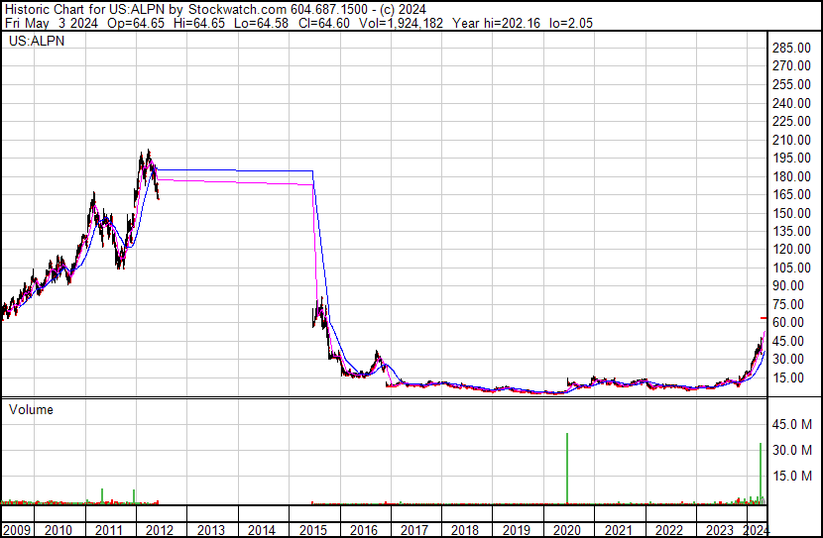The height and width of the screenshot is (538, 823).
Task: Click the tall green 2020 volume spike
Action: point(567,468)
